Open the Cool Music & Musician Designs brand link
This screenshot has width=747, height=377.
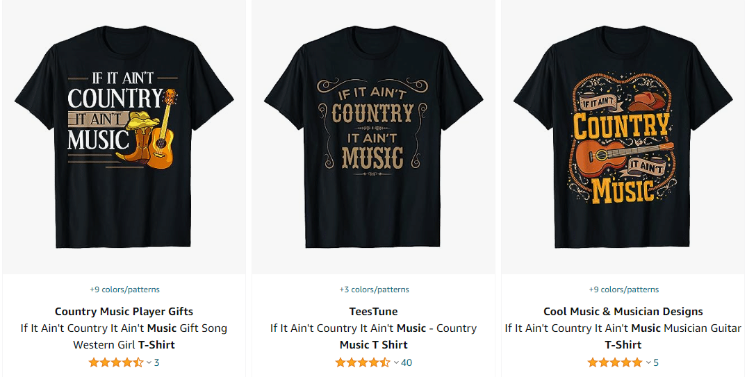coord(623,312)
